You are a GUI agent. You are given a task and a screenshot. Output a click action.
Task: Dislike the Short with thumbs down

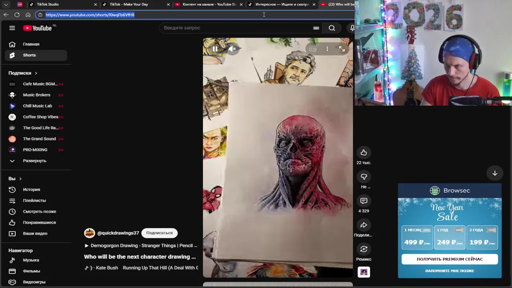click(364, 176)
